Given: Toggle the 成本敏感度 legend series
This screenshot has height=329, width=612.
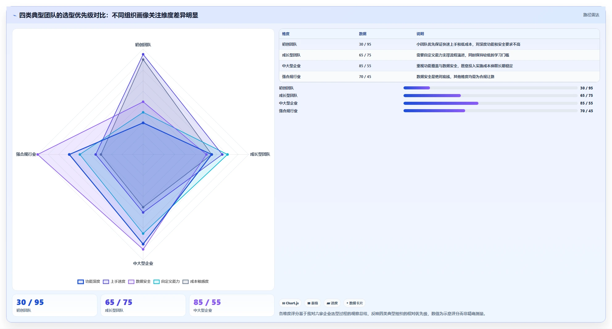Looking at the screenshot, I should 196,282.
